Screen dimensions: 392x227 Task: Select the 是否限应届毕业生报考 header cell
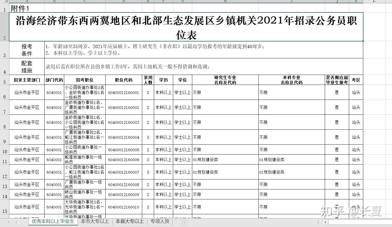[337, 80]
